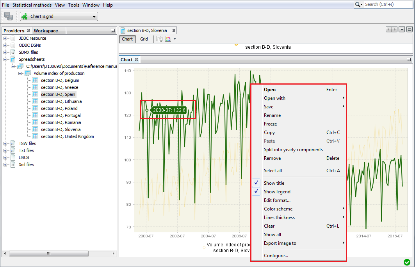The image size is (415, 267).
Task: Select section B-D, Poland in tree
Action: click(x=59, y=108)
